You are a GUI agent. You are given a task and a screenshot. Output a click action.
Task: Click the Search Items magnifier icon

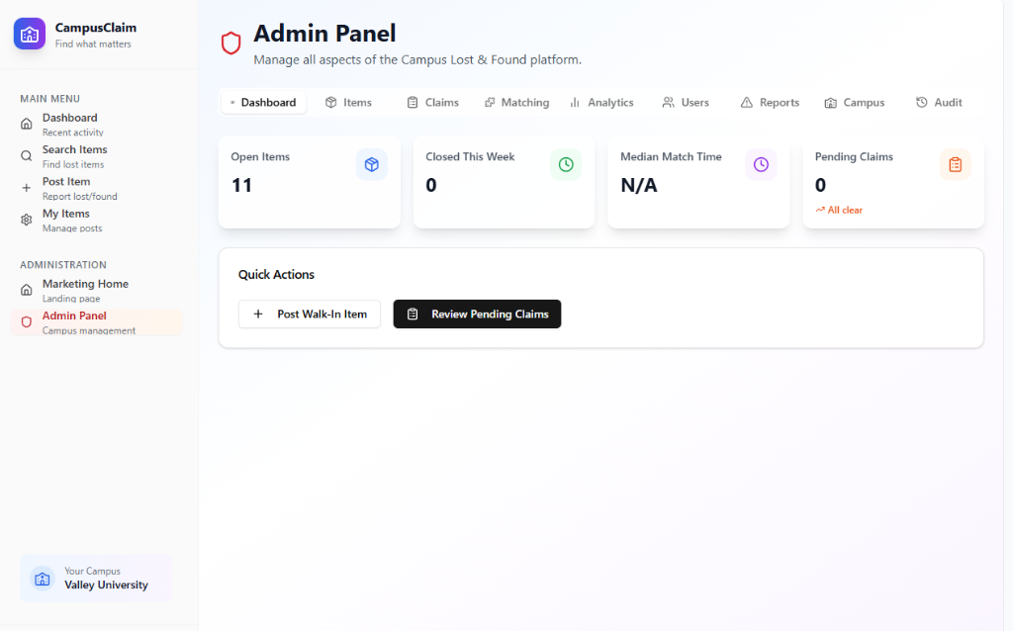coord(27,155)
